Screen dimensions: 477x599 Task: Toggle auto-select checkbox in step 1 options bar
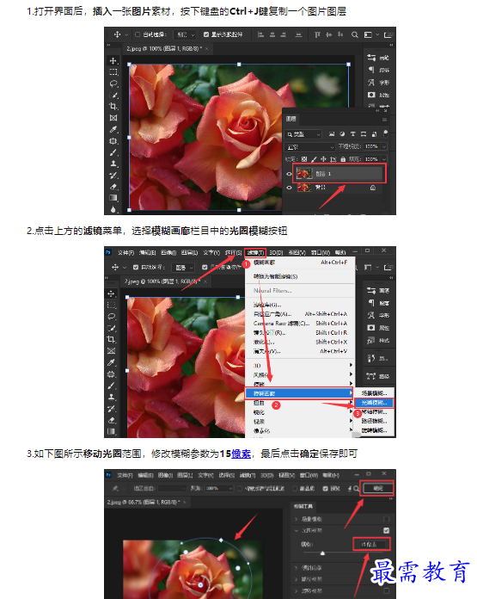pos(138,34)
